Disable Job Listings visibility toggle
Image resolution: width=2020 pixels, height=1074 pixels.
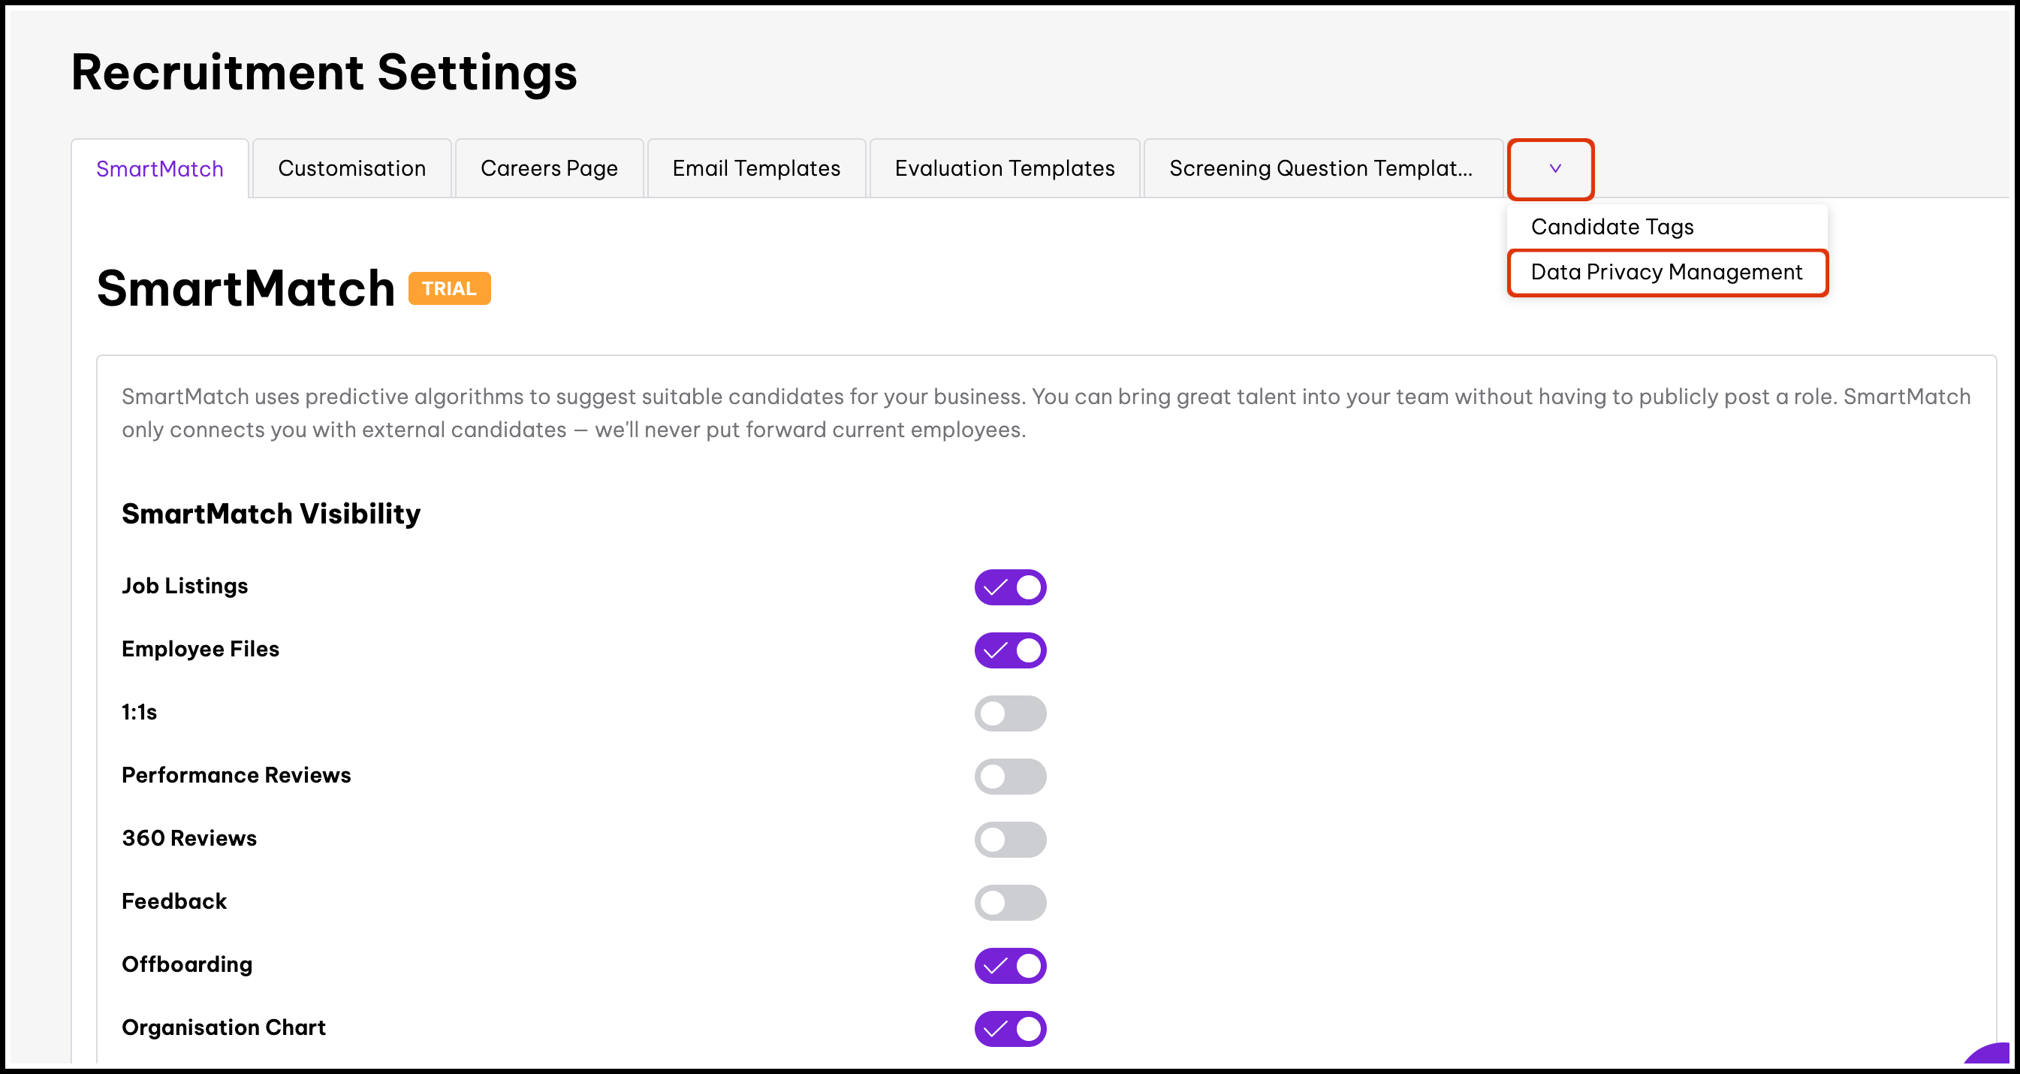pyautogui.click(x=1010, y=587)
